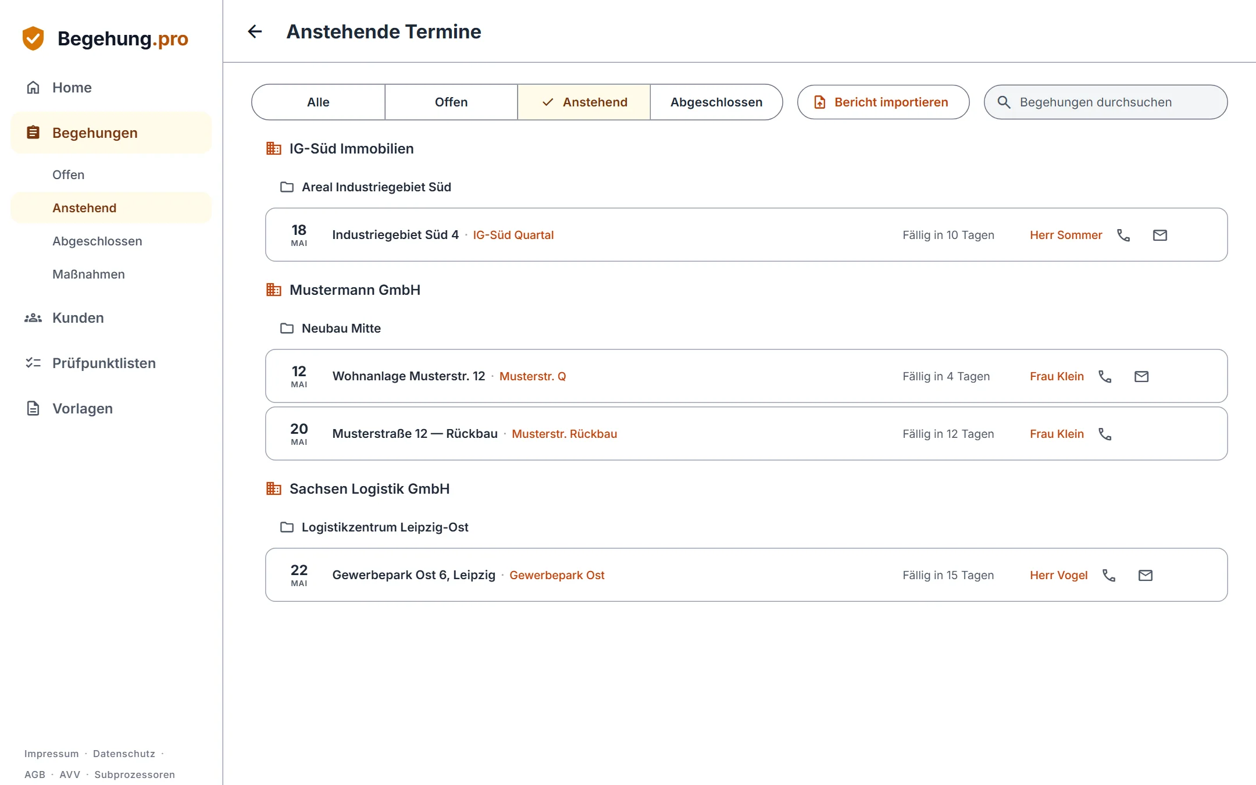Screen dimensions: 1256x785
Task: Open Frau Klein in Wohnanlage Musterstr. 12 row
Action: (1057, 376)
